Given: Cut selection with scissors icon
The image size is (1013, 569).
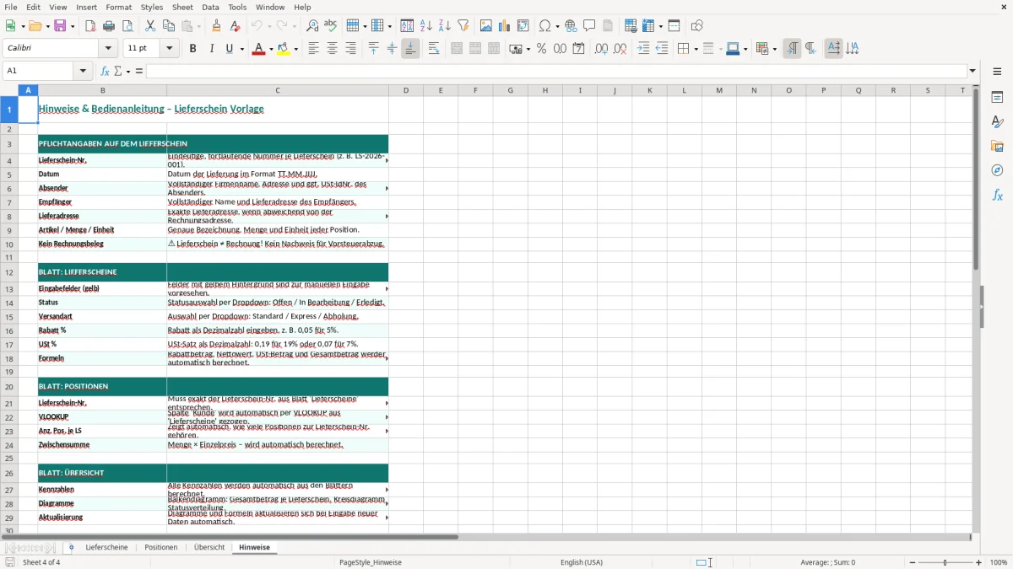Looking at the screenshot, I should point(149,26).
